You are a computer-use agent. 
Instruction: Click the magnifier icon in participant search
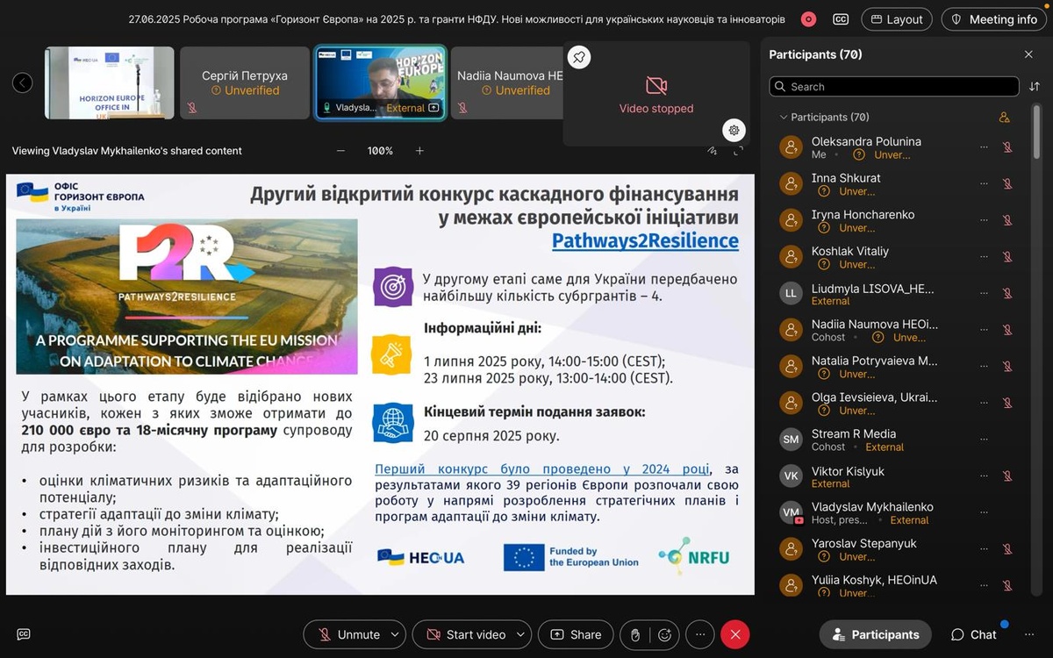780,87
